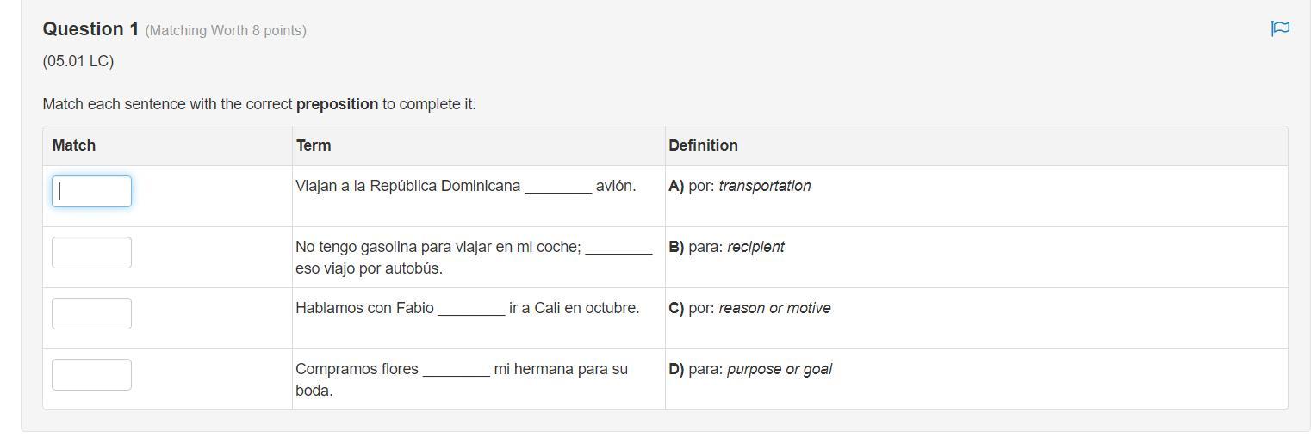Click definition A por: transportation
Viewport: 1311px width, 437px height.
(x=740, y=186)
